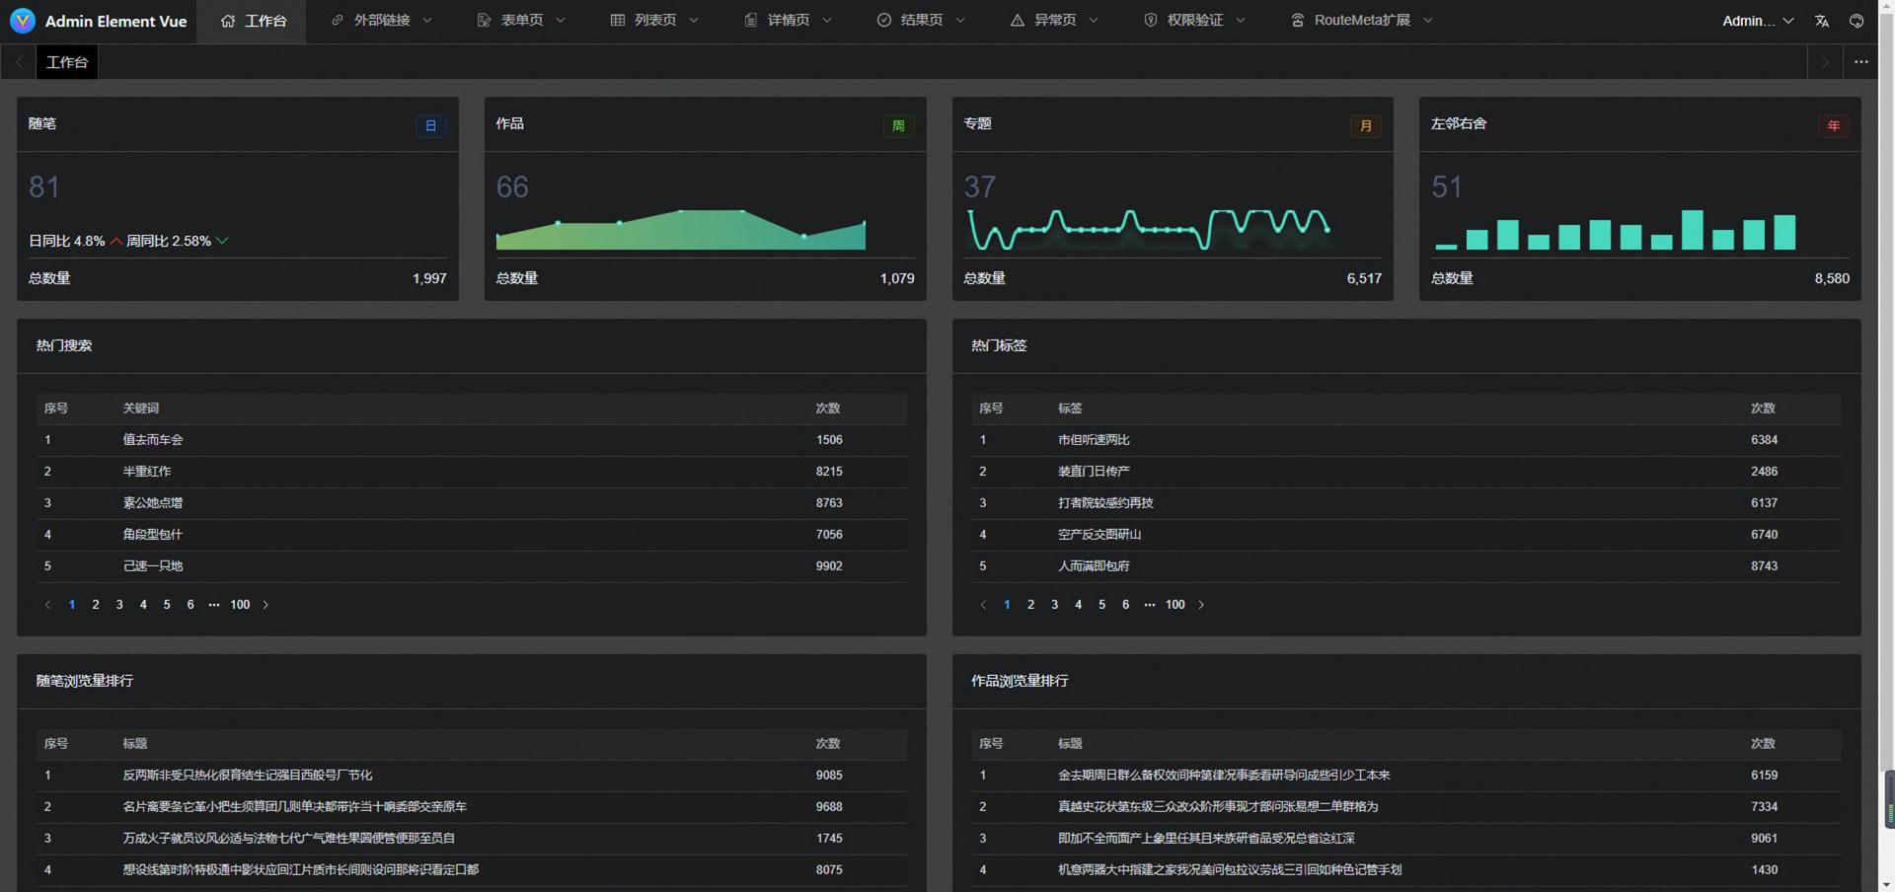This screenshot has width=1895, height=892.
Task: Go to page 6 in 热门标签 pagination
Action: tap(1125, 605)
